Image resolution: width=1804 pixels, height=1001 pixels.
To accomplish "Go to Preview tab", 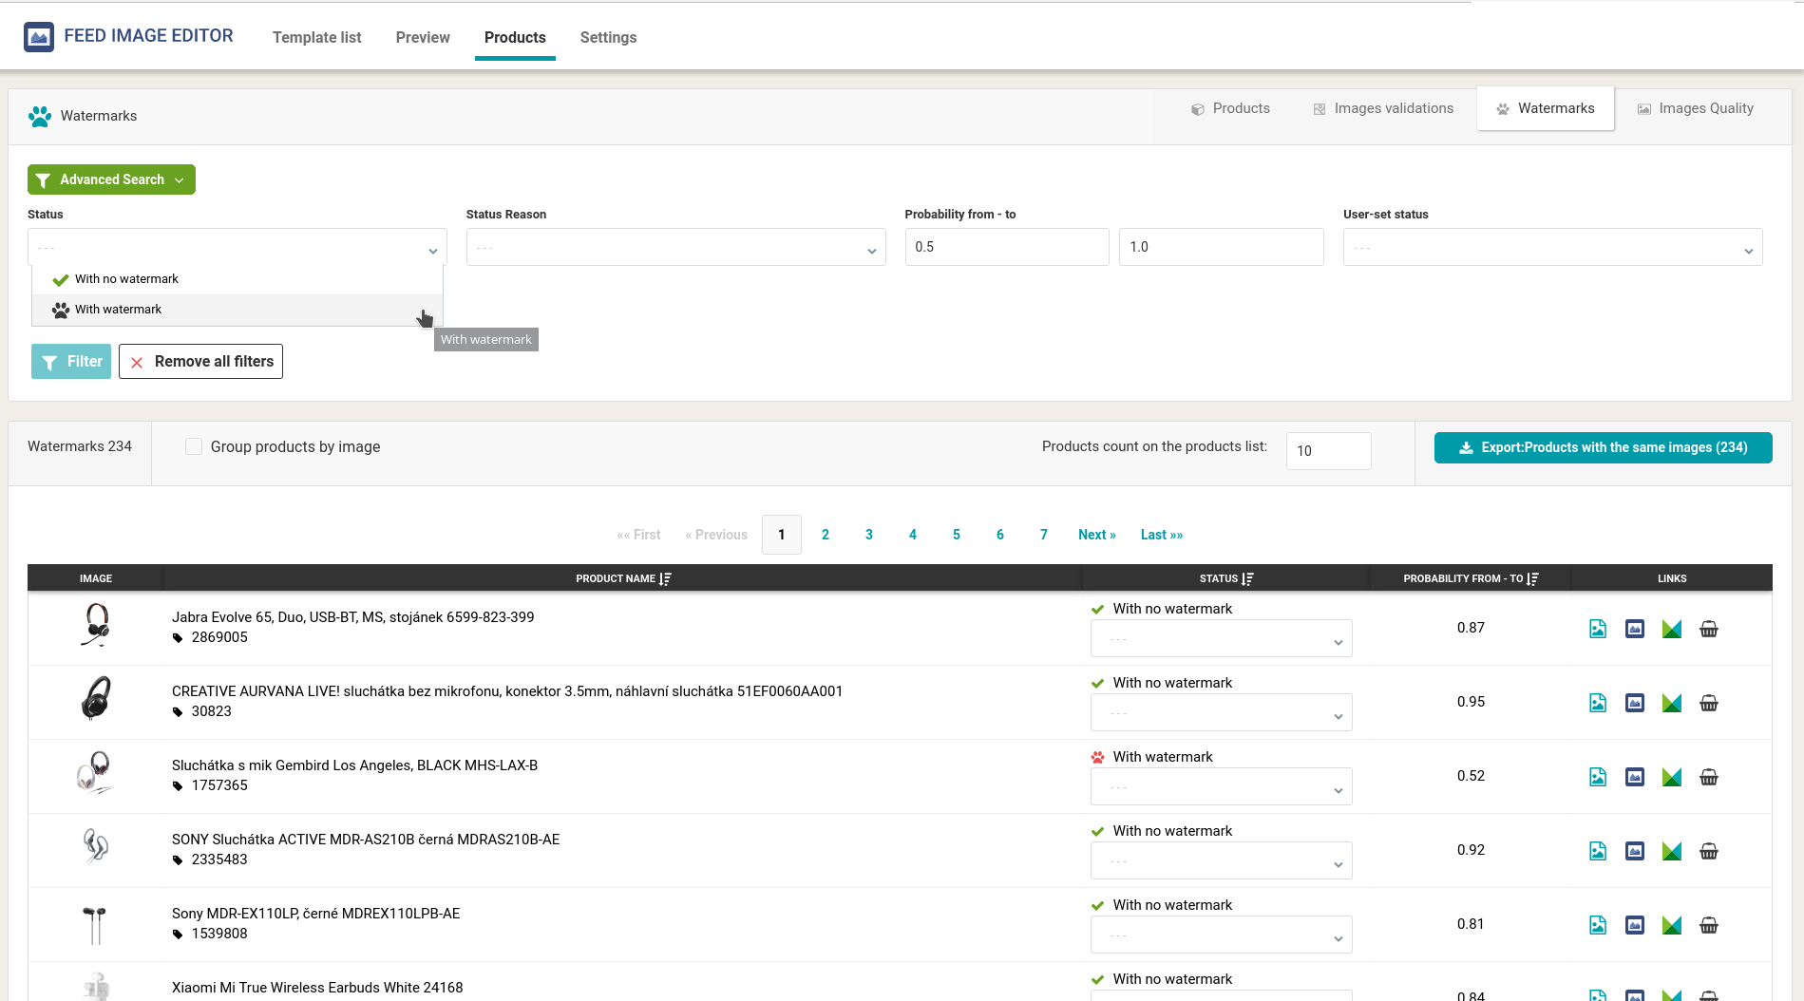I will (x=423, y=37).
